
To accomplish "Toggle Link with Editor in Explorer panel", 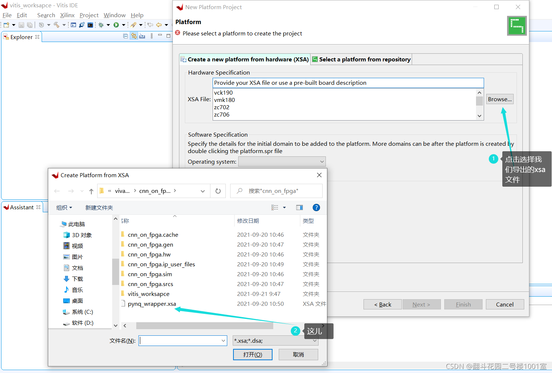I will pos(134,36).
